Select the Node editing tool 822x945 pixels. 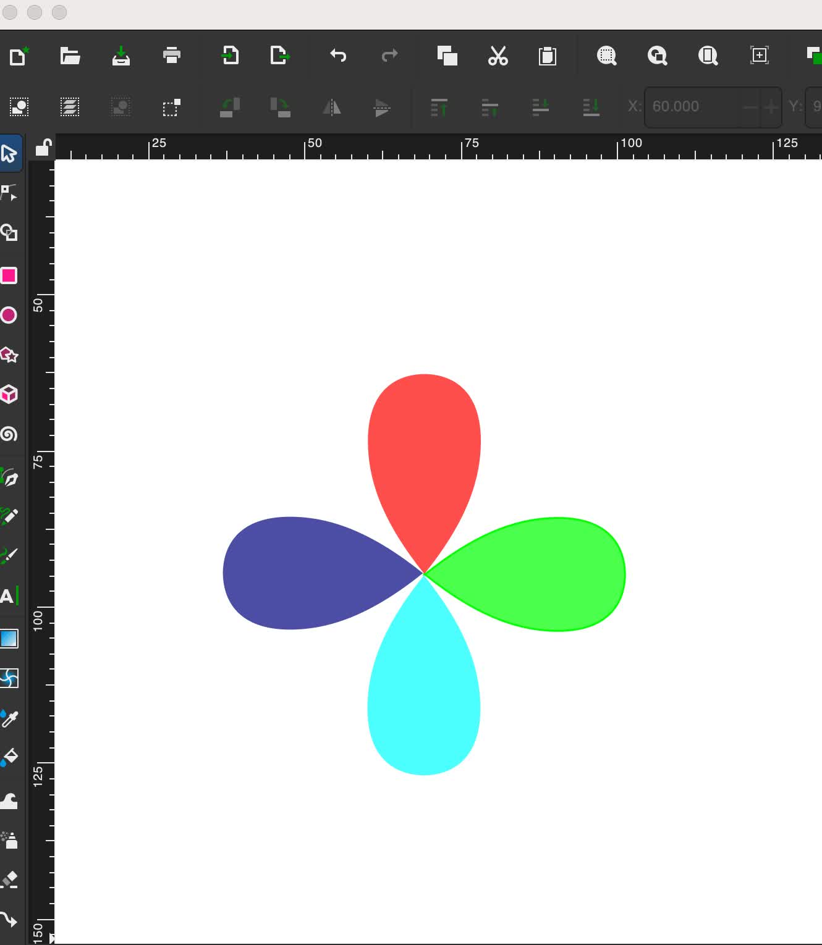point(9,193)
